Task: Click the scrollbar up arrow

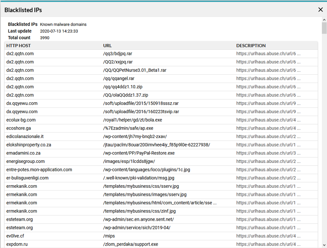Action: [324, 20]
